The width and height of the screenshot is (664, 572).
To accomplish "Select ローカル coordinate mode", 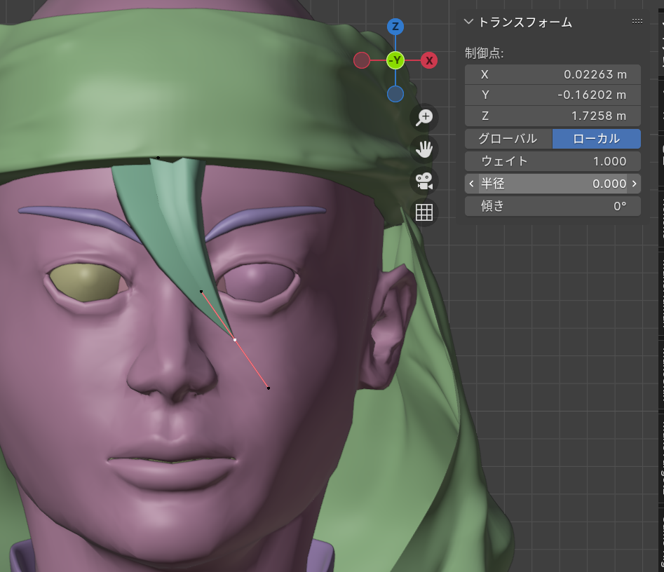I will point(596,139).
